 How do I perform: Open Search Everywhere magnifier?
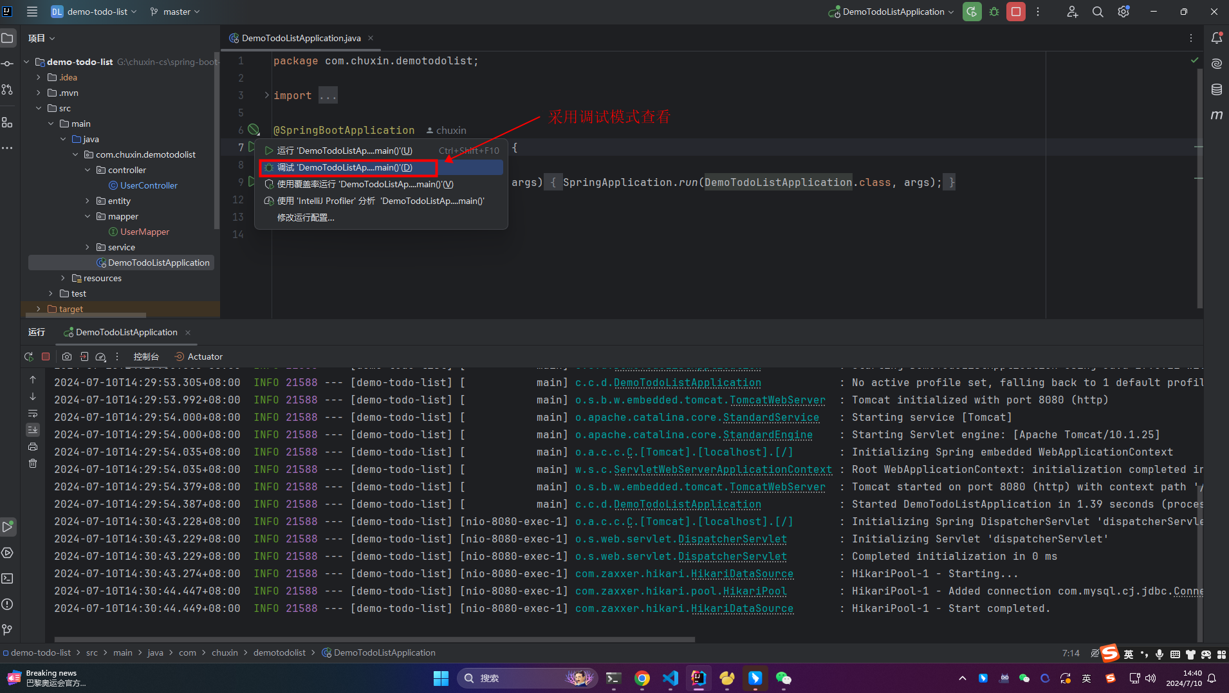[x=1098, y=12]
